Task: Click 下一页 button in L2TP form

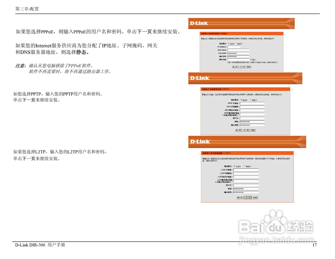Action: click(248, 197)
